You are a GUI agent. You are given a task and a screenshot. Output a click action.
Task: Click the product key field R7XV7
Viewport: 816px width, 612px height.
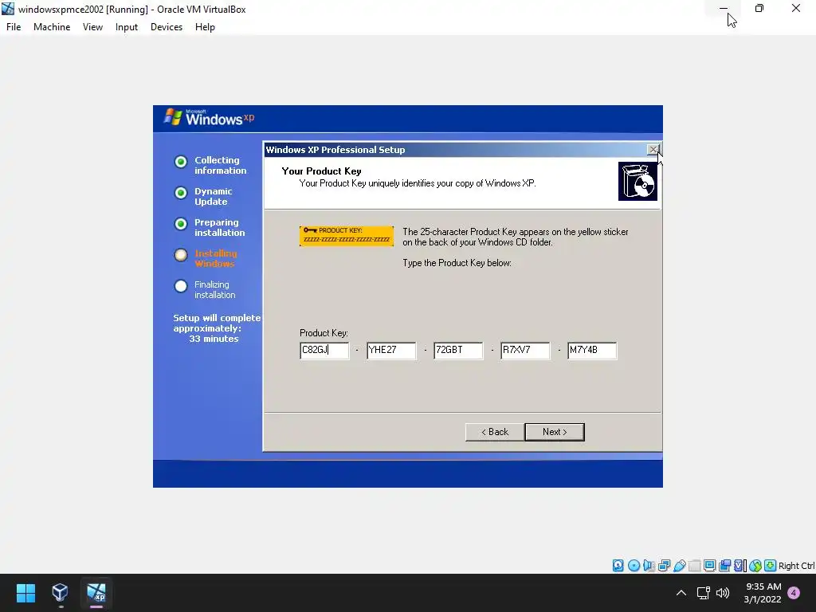525,351
